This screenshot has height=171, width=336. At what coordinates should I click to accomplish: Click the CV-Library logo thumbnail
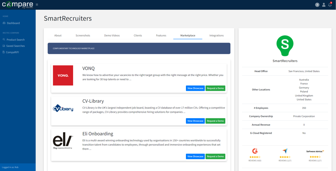pos(63,108)
